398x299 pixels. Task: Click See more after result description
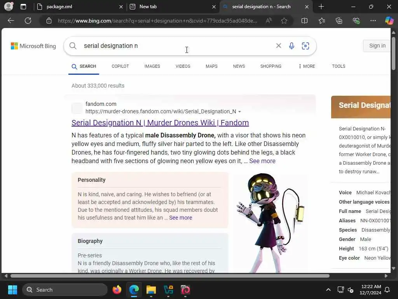pos(262,161)
